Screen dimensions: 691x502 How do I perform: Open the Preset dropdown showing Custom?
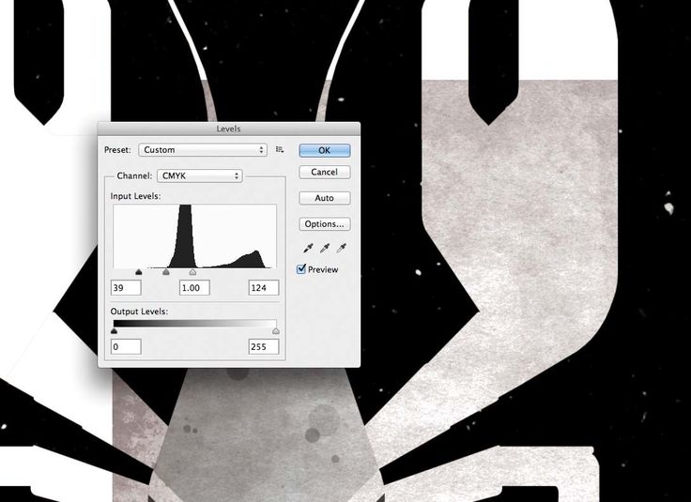click(203, 150)
